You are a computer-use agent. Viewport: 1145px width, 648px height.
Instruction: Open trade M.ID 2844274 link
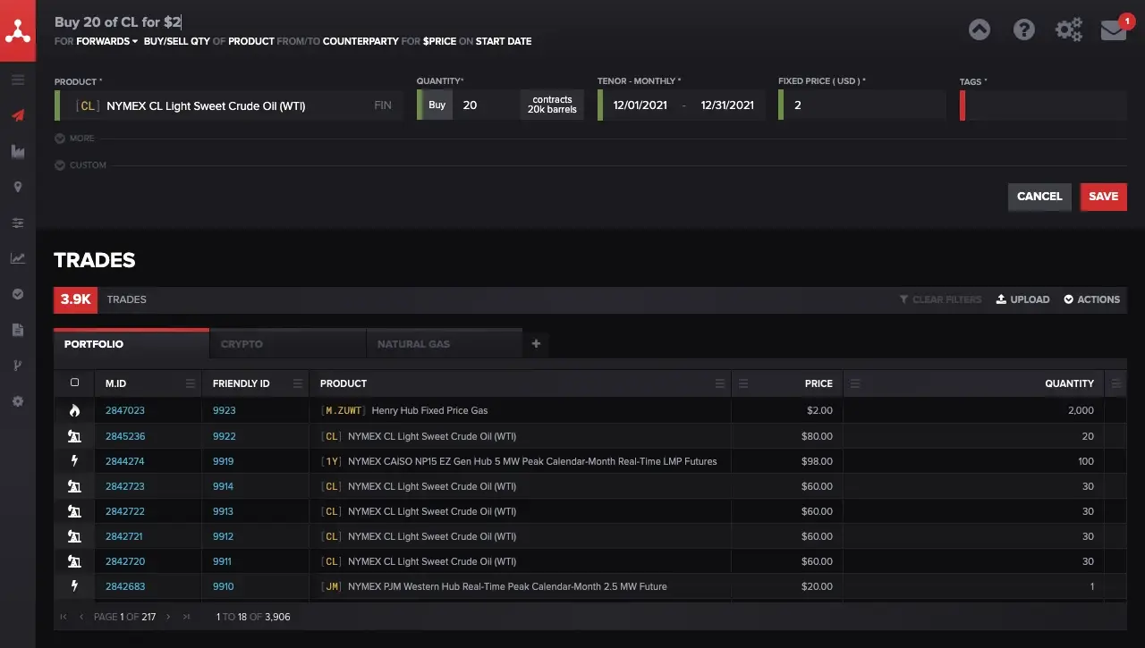[125, 461]
